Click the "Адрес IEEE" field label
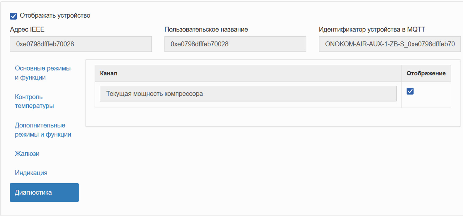Image resolution: width=463 pixels, height=216 pixels. [x=27, y=30]
